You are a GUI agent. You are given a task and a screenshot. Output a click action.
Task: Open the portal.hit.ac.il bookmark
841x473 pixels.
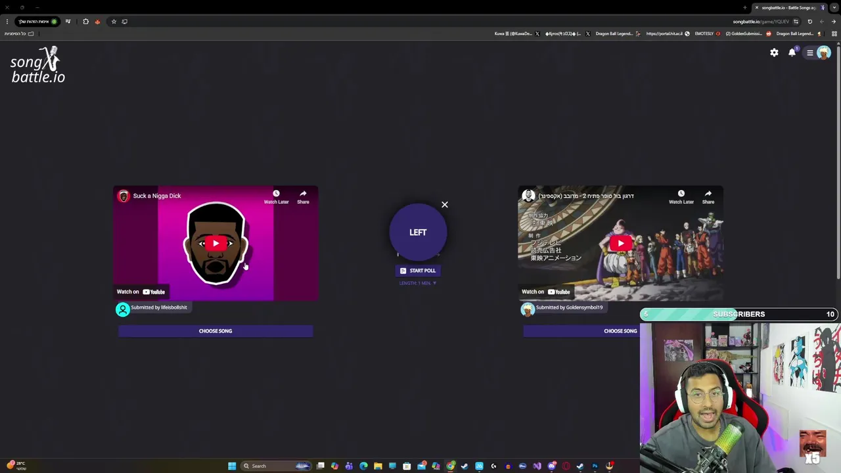[668, 34]
